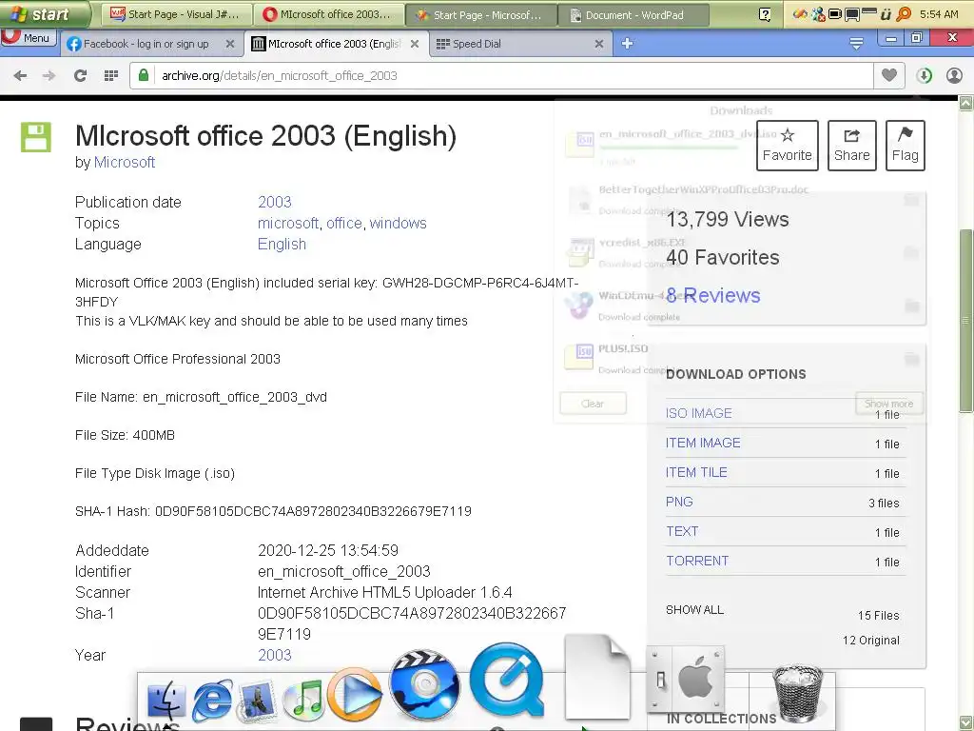Close the Microsoft office 2003 tab
The height and width of the screenshot is (731, 974).
[x=415, y=44]
